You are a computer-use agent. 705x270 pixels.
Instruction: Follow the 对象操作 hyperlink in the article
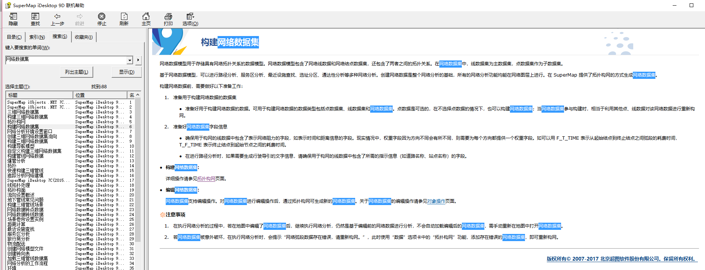pos(436,201)
